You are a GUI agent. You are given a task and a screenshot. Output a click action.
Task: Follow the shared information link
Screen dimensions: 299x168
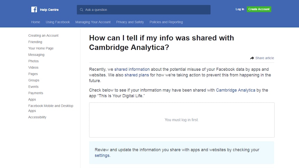click(x=132, y=69)
